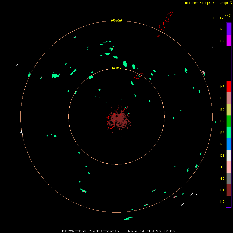Click the WS blue legend swatch
233x233 pixels.
(x=229, y=144)
